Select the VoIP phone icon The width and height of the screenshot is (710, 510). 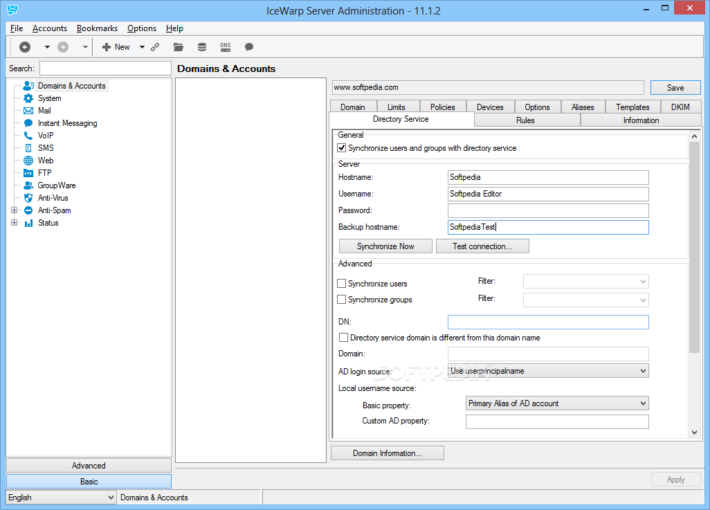pyautogui.click(x=28, y=136)
